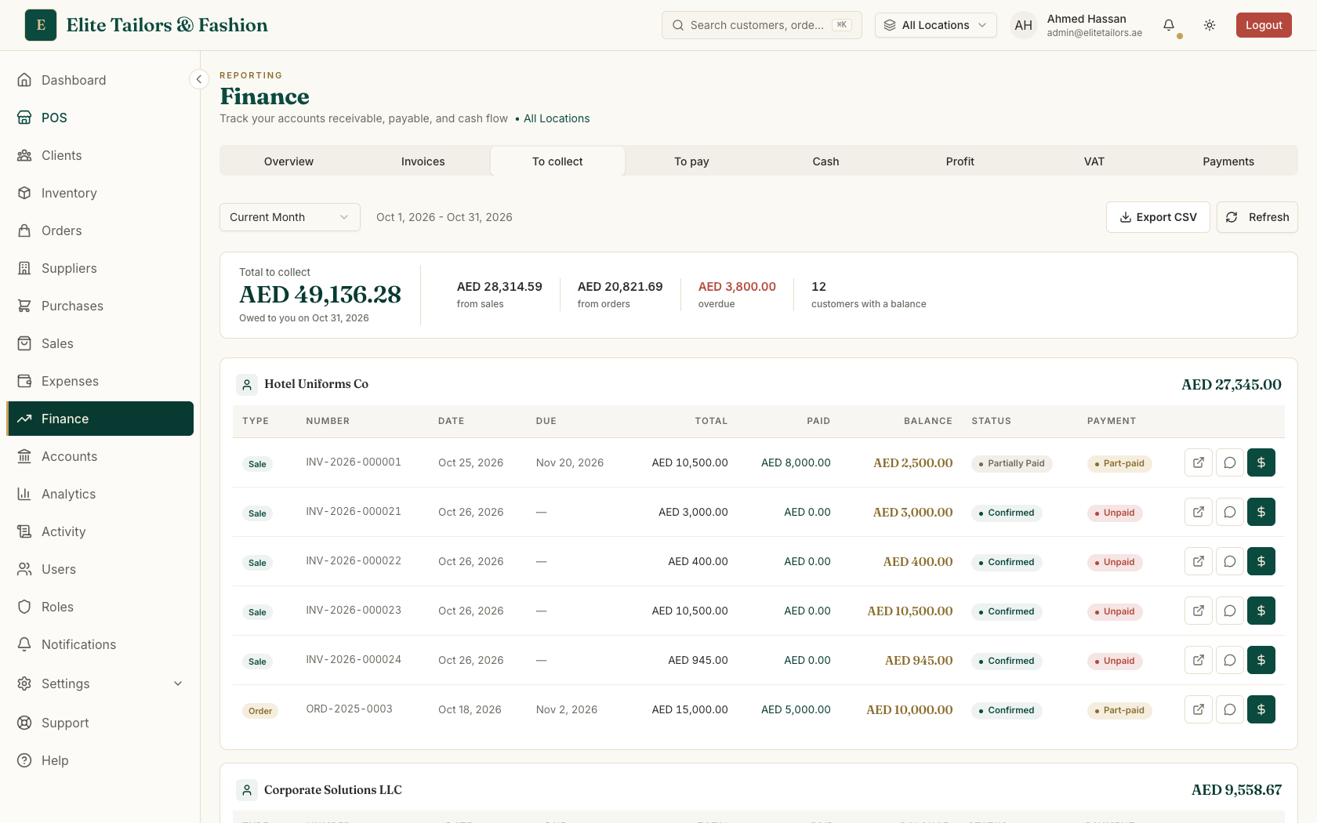Screen dimensions: 1317x823
Task: Open external link icon for ORD-2025-0003
Action: pos(1199,709)
